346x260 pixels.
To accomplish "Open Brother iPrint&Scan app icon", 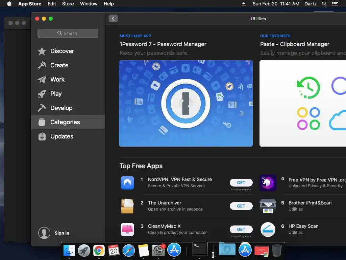I will coord(268,206).
